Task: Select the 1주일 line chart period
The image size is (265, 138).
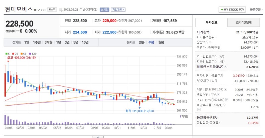Action: tap(37, 42)
